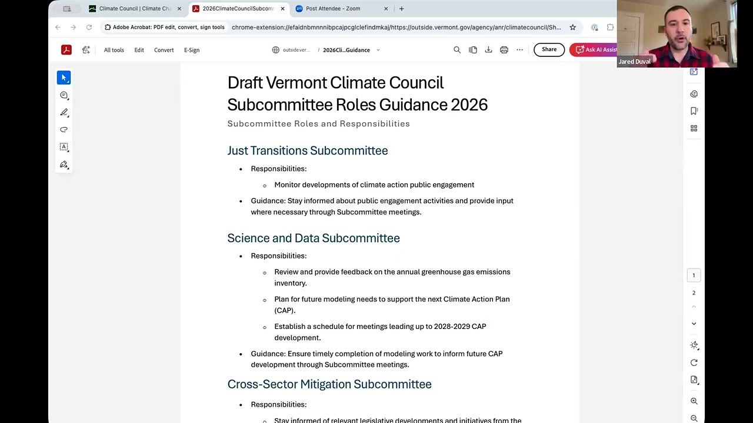Click 'Review and provide feedback' bullet text
Screen dimensions: 753x423
[x=392, y=277]
